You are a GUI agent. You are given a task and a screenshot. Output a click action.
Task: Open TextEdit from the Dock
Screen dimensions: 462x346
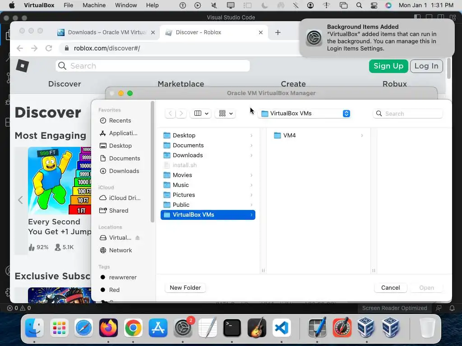click(208, 328)
